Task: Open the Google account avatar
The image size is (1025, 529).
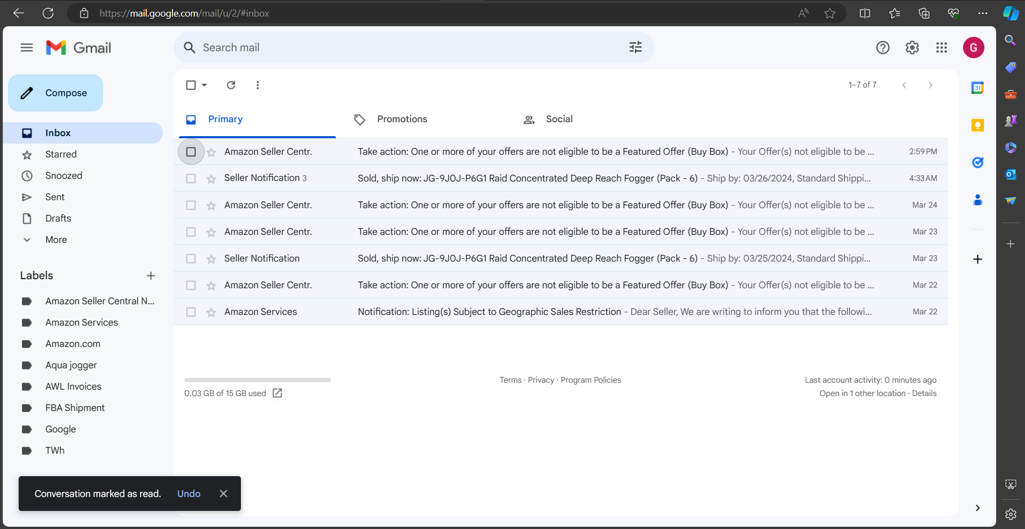Action: click(974, 48)
